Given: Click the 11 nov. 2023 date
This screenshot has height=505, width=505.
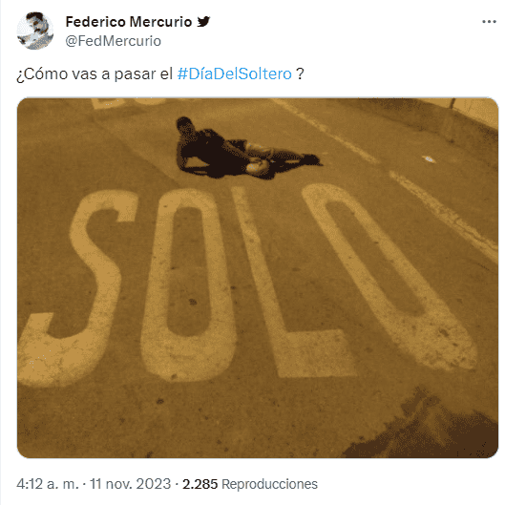Looking at the screenshot, I should point(130,484).
